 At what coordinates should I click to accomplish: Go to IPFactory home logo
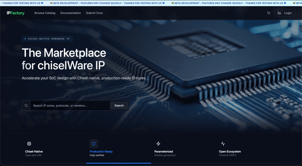(x=16, y=13)
